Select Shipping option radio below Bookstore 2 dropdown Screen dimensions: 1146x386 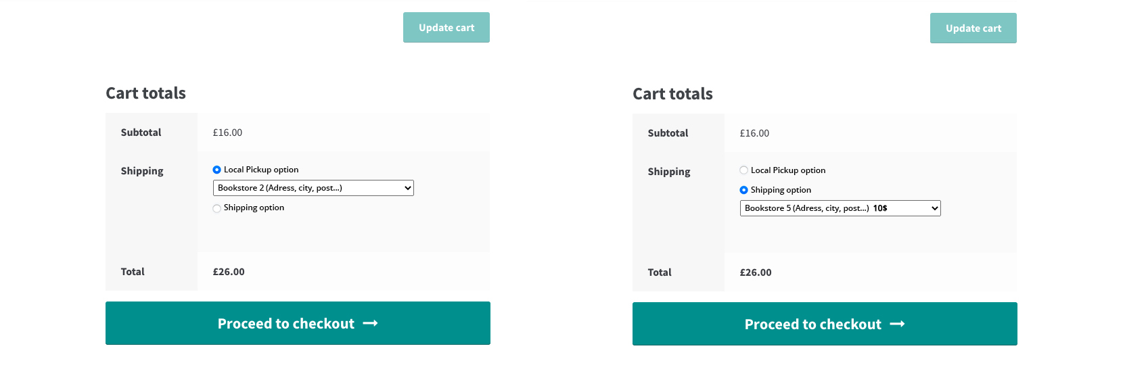[216, 208]
